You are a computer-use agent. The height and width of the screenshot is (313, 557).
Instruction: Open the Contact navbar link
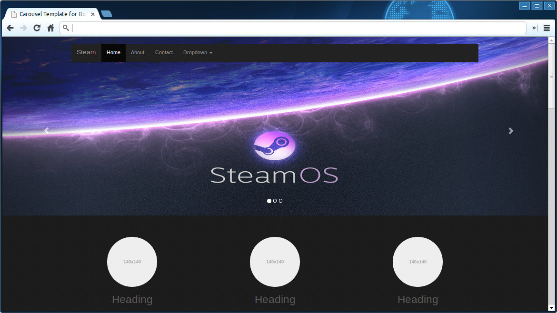point(164,52)
